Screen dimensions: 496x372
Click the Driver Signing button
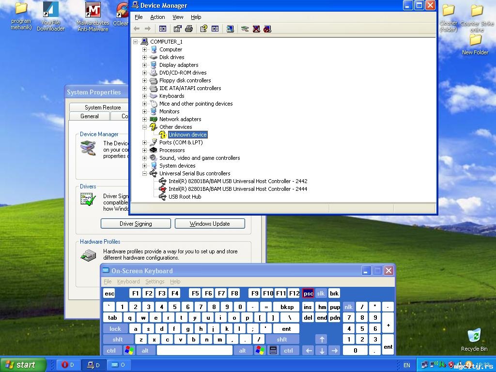tap(136, 224)
